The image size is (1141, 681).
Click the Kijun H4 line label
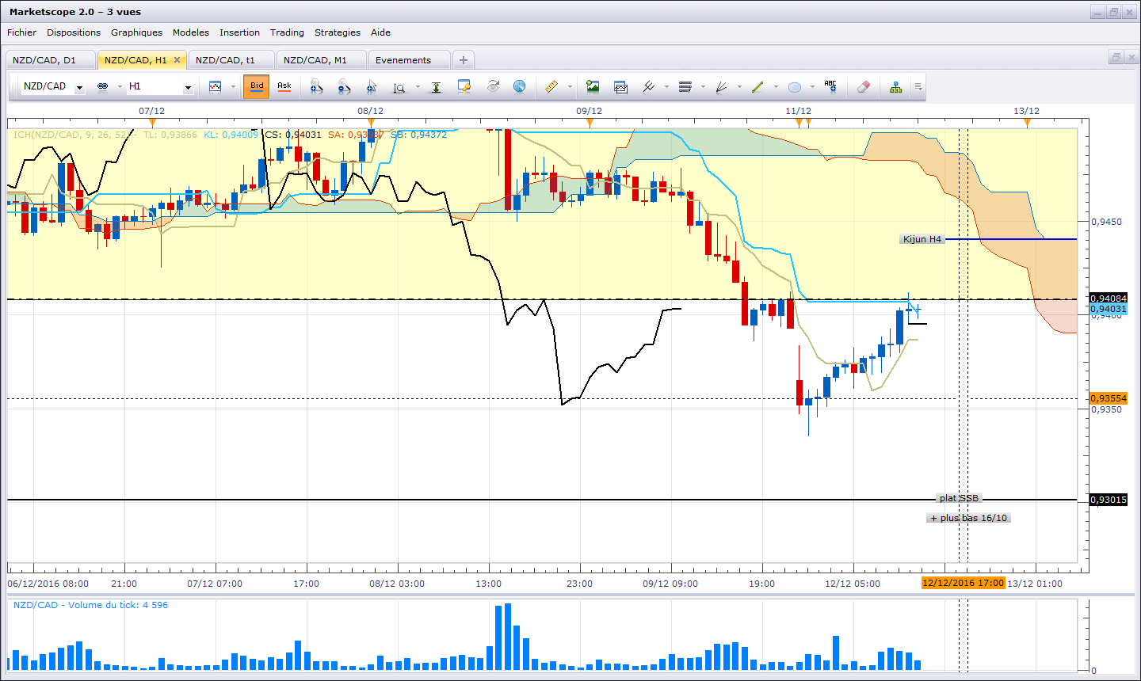coord(922,239)
